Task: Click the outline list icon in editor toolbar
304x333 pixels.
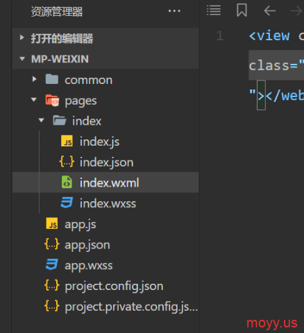Action: click(214, 10)
